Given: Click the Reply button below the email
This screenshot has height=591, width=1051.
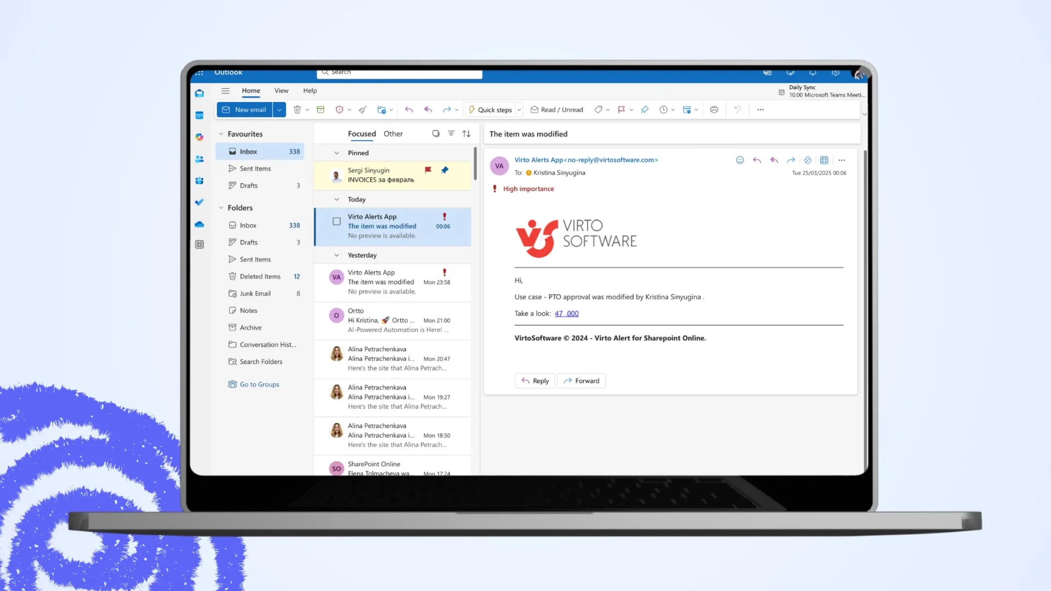Looking at the screenshot, I should [534, 380].
